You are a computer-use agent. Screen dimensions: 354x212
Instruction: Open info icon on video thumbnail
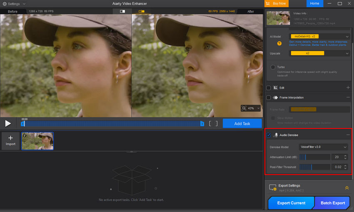click(25, 136)
